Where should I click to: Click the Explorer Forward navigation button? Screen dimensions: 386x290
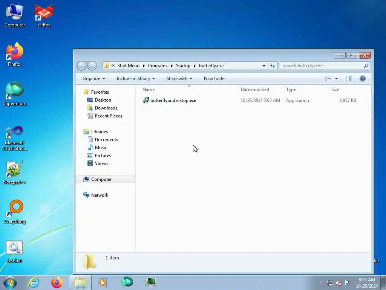tap(92, 66)
